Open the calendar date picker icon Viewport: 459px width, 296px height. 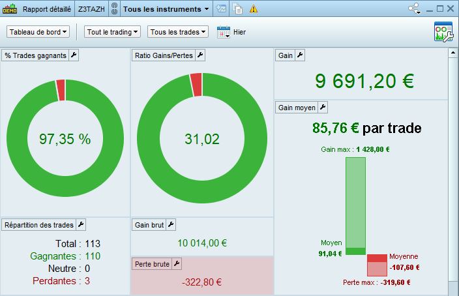[x=224, y=32]
